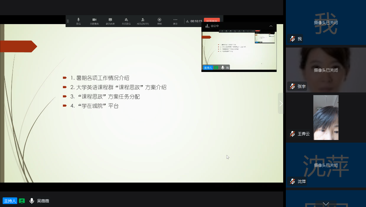Click the red end-sharing button
The image size is (366, 207).
tap(212, 21)
